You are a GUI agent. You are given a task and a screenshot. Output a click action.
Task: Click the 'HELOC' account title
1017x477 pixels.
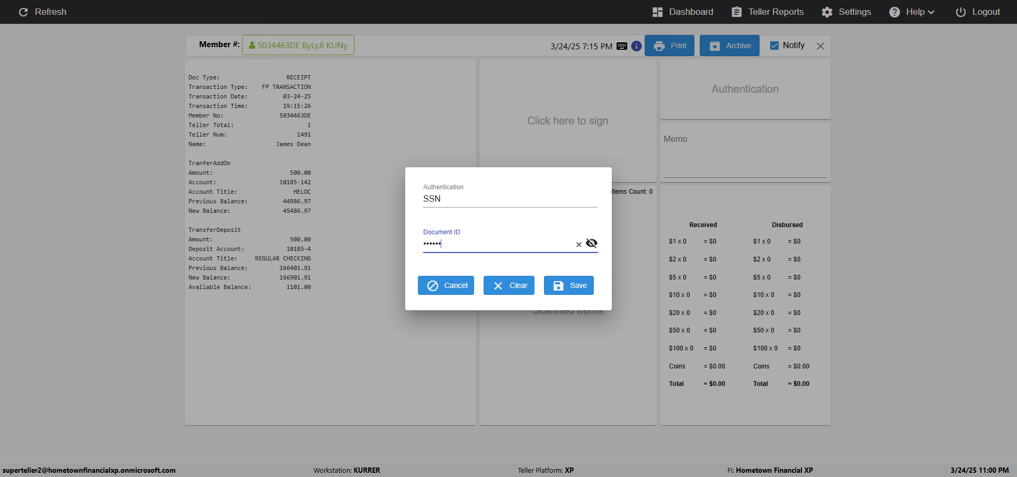click(x=302, y=192)
